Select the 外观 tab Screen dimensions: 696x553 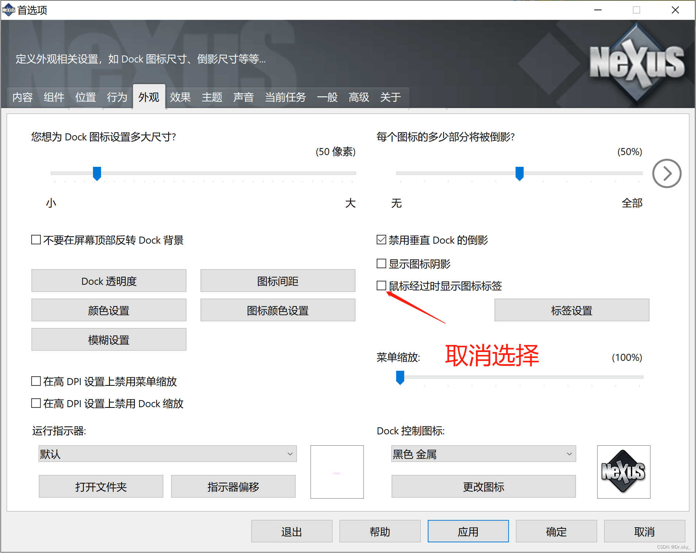tap(149, 97)
